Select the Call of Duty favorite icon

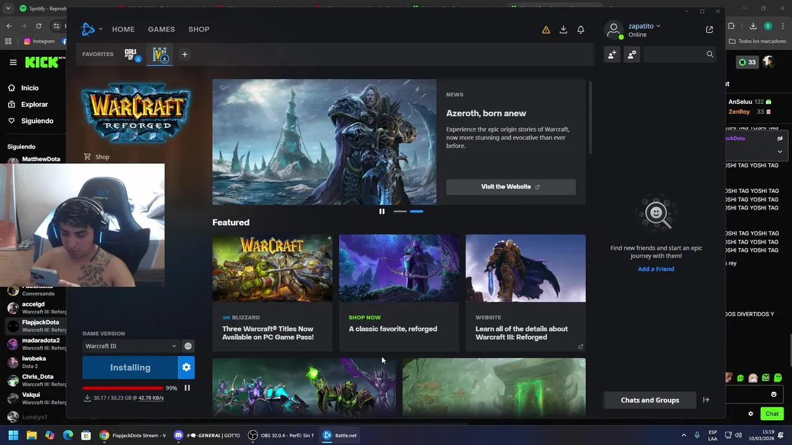pyautogui.click(x=132, y=54)
